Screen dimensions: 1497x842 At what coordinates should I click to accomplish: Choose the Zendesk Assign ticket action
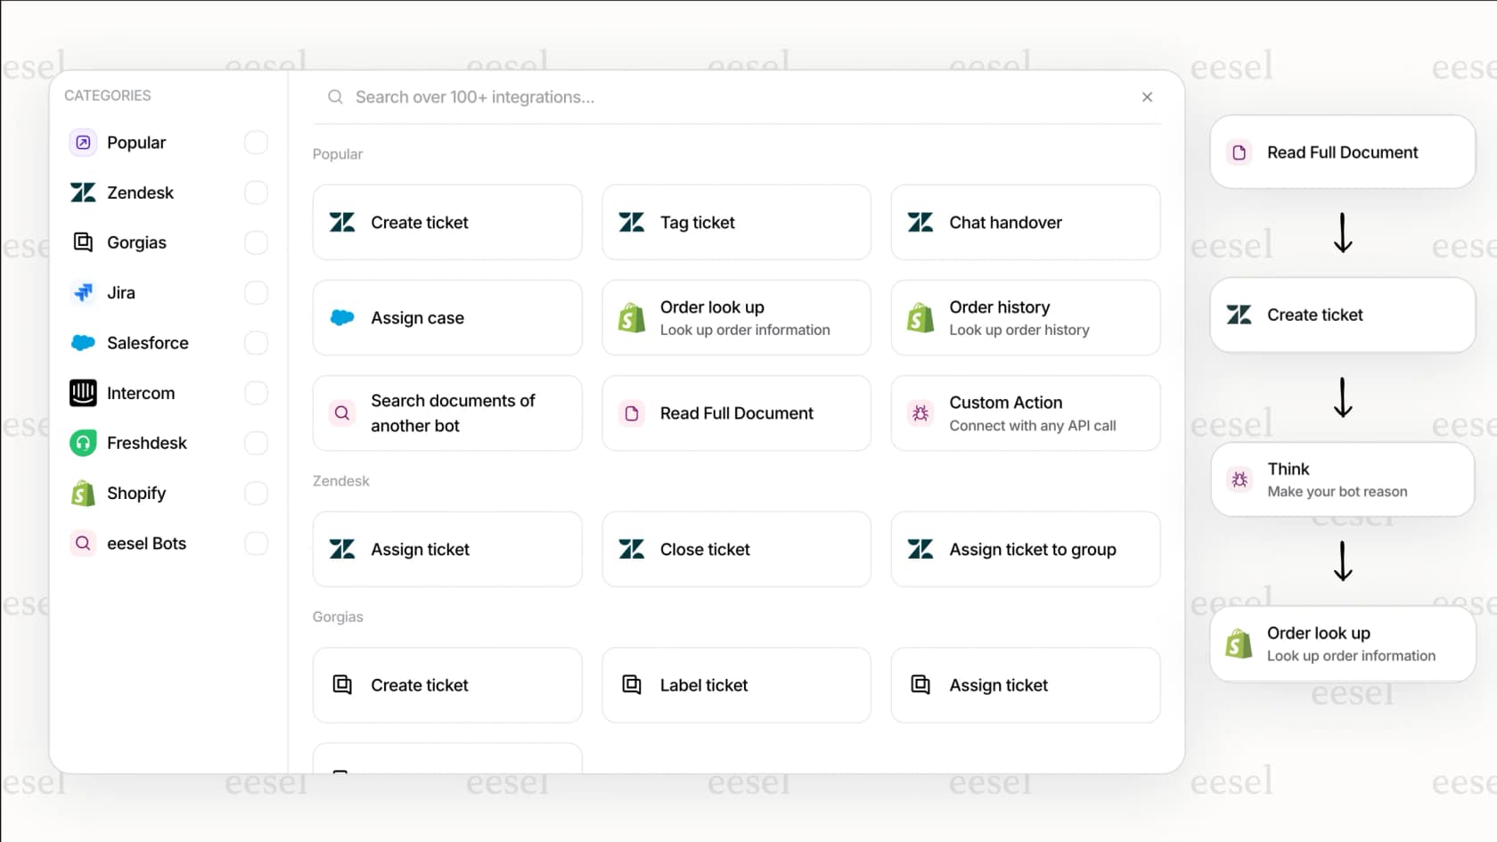click(x=447, y=550)
